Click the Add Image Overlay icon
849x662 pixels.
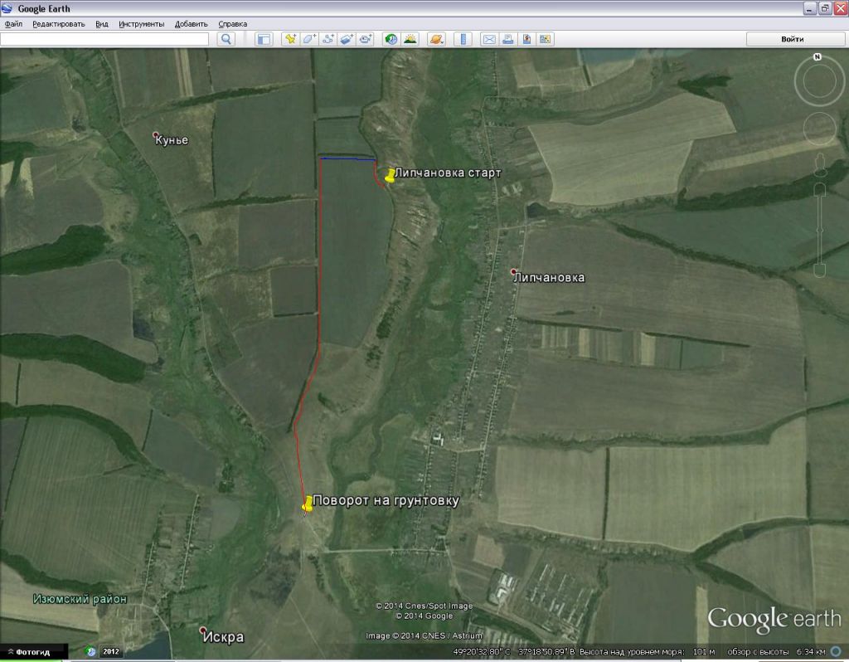coord(347,39)
